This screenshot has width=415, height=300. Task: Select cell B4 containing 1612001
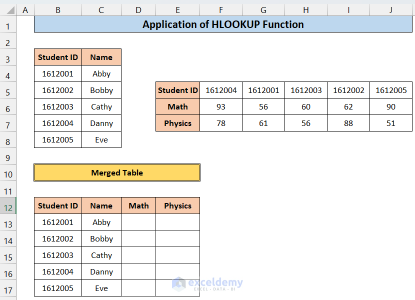(57, 73)
